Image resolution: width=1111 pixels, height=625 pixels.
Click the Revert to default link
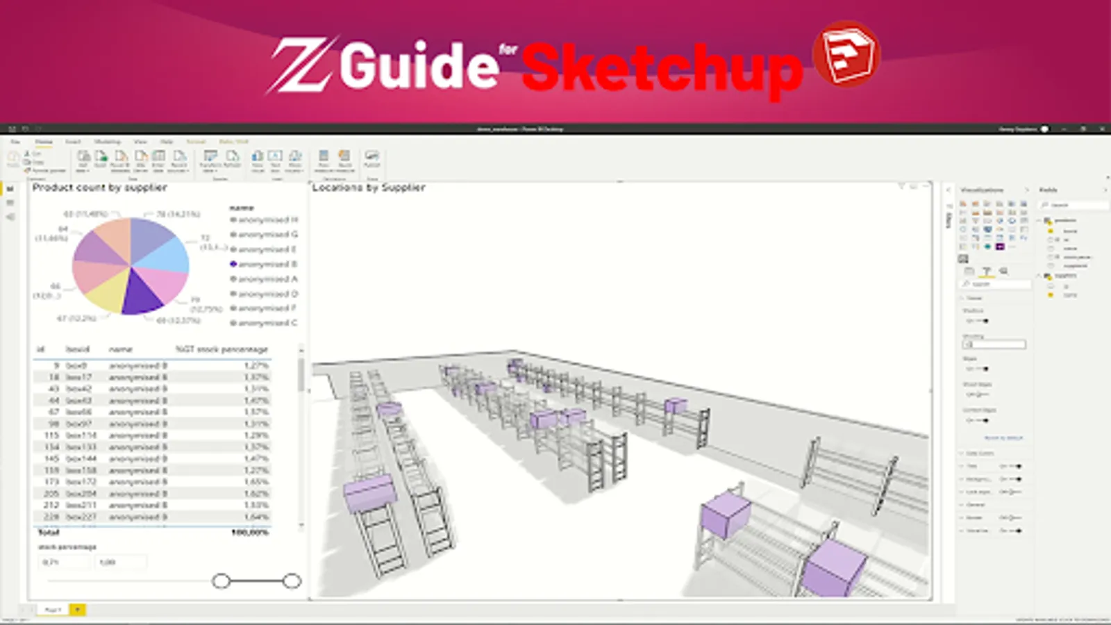click(x=1003, y=438)
